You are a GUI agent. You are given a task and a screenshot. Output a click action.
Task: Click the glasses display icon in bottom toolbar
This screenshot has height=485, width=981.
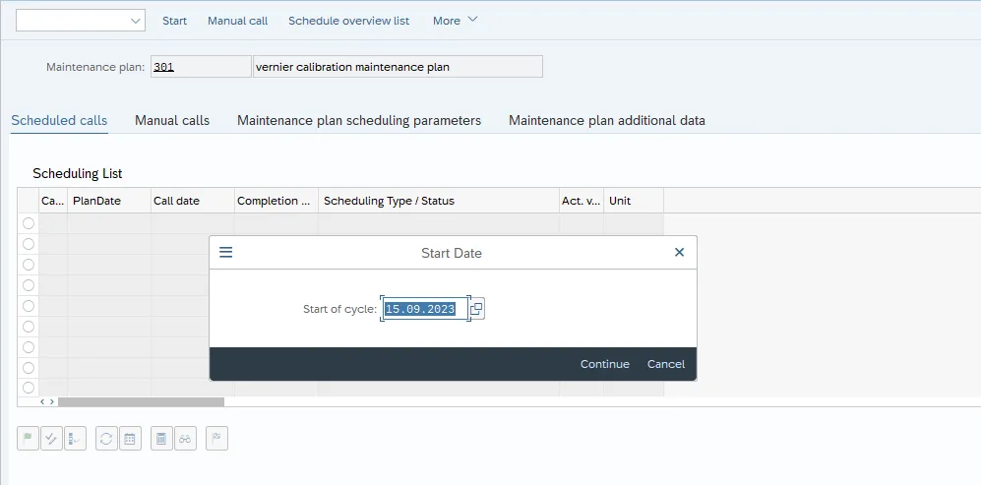point(185,439)
